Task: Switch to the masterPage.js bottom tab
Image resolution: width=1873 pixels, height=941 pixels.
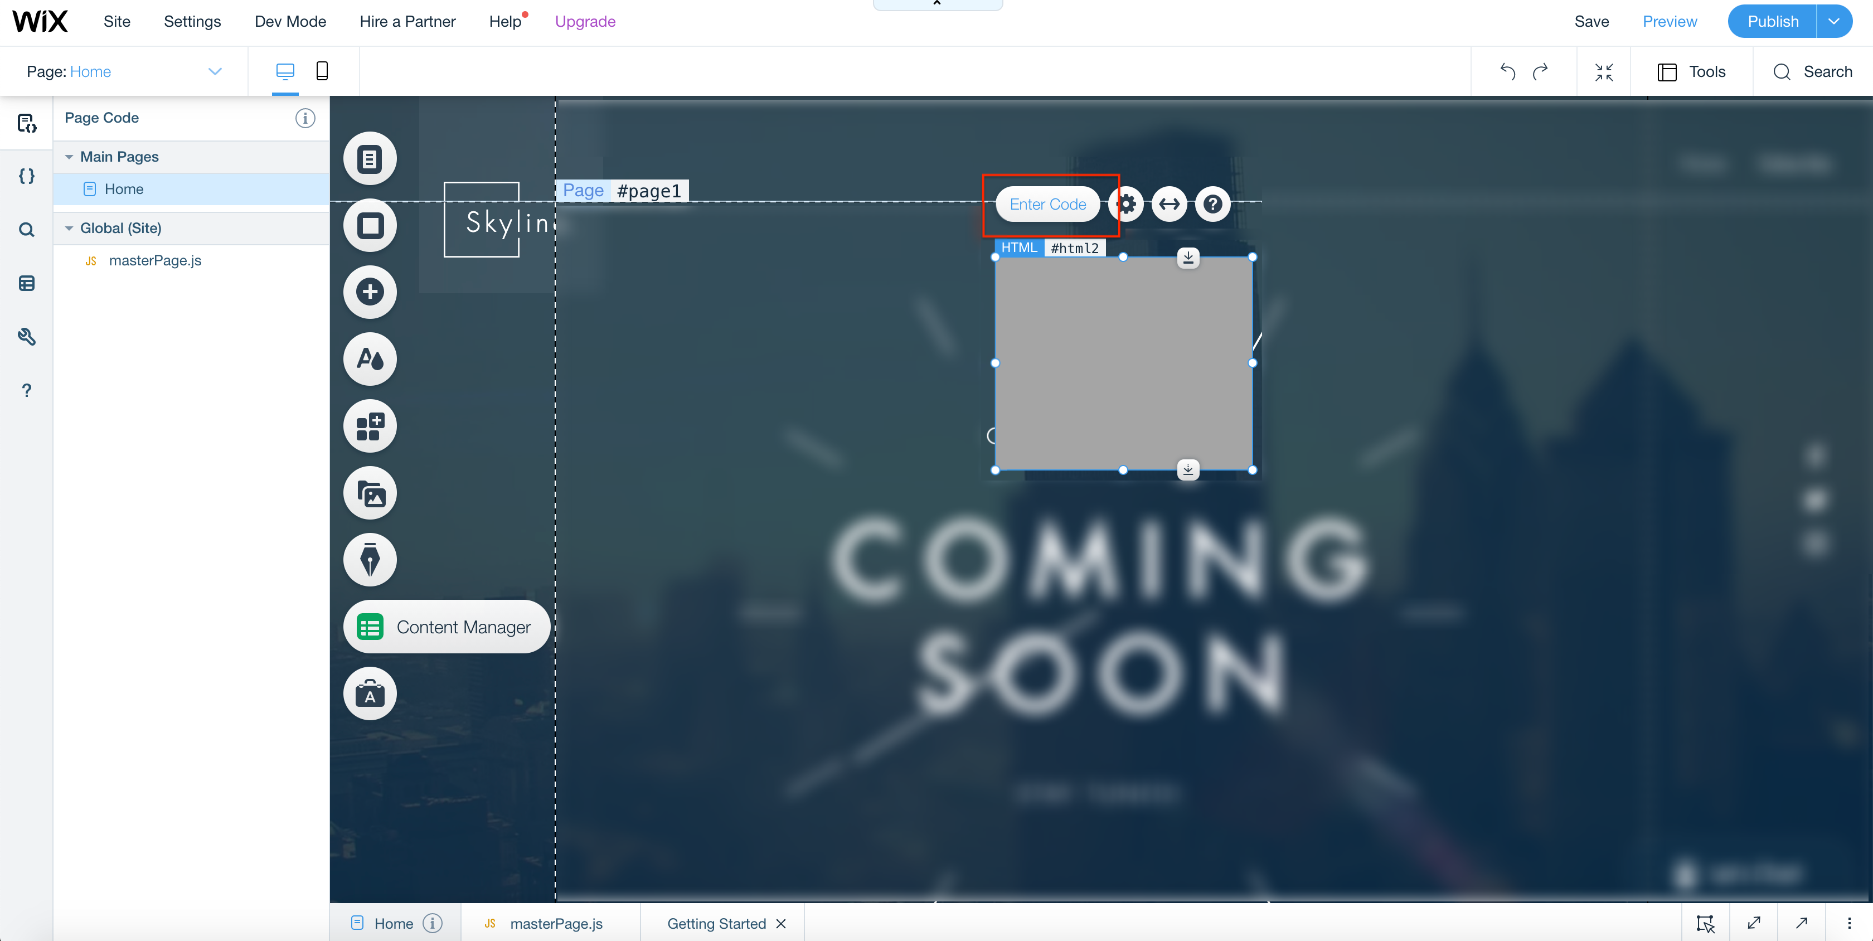Action: pyautogui.click(x=556, y=924)
